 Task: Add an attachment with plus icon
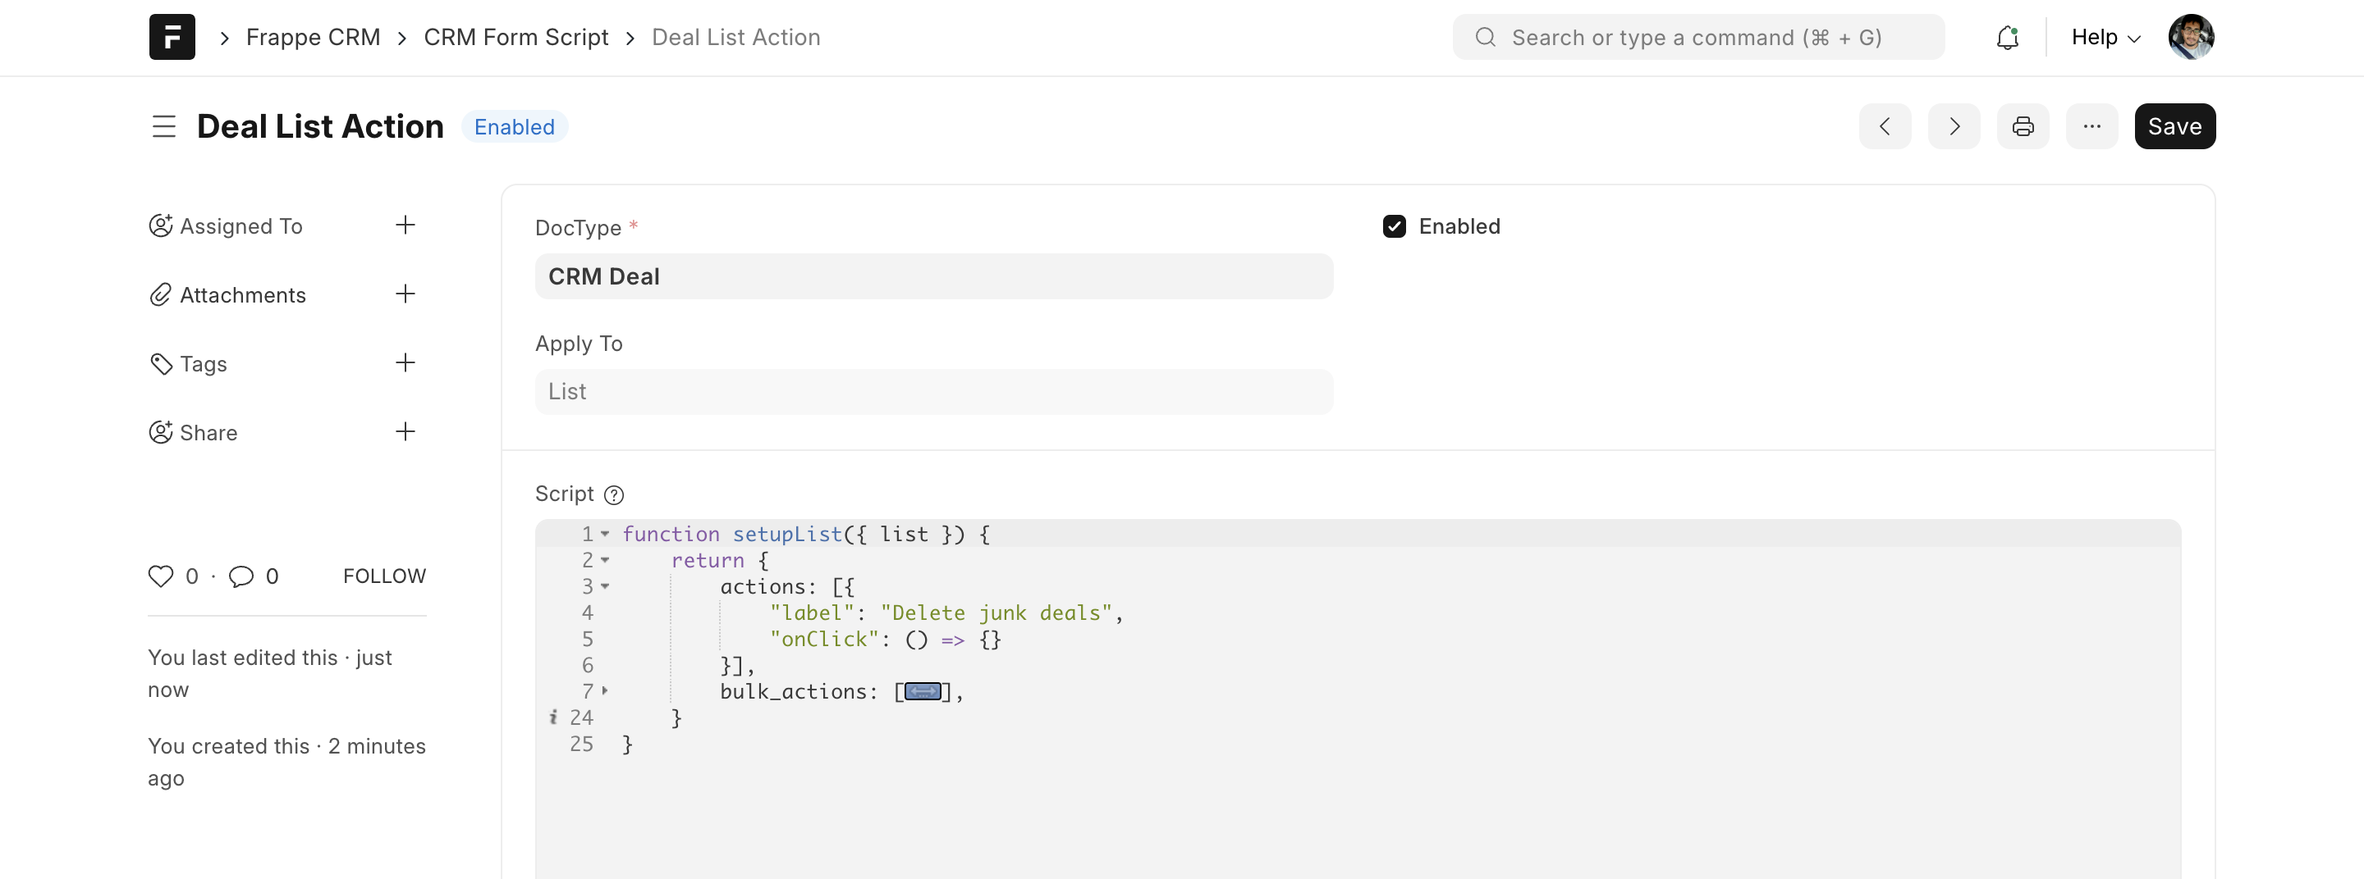point(405,294)
